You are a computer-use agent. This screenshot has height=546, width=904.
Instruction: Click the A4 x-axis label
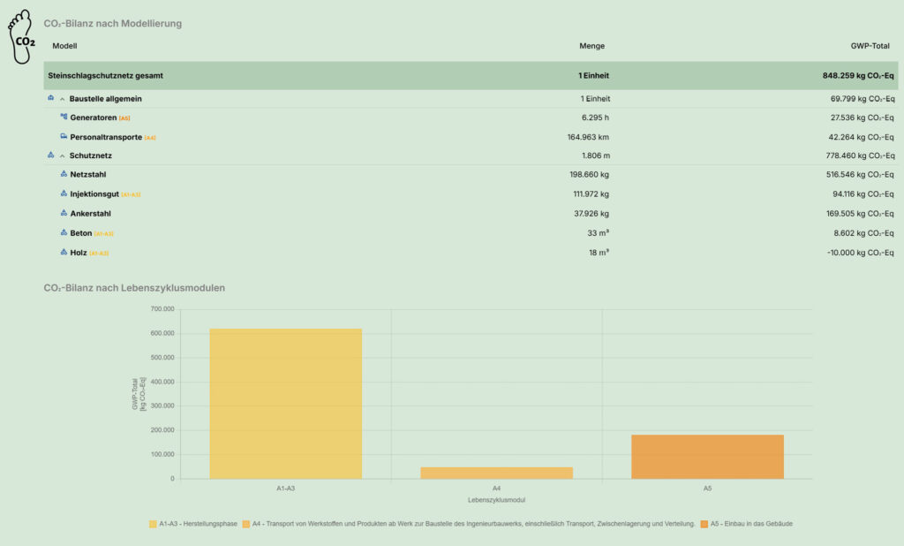496,489
